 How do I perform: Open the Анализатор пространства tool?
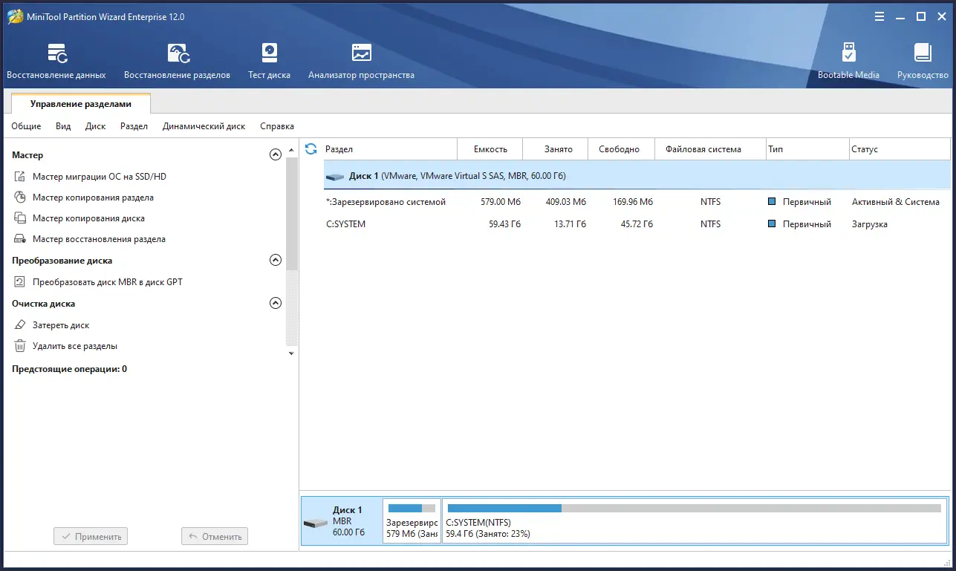tap(361, 59)
